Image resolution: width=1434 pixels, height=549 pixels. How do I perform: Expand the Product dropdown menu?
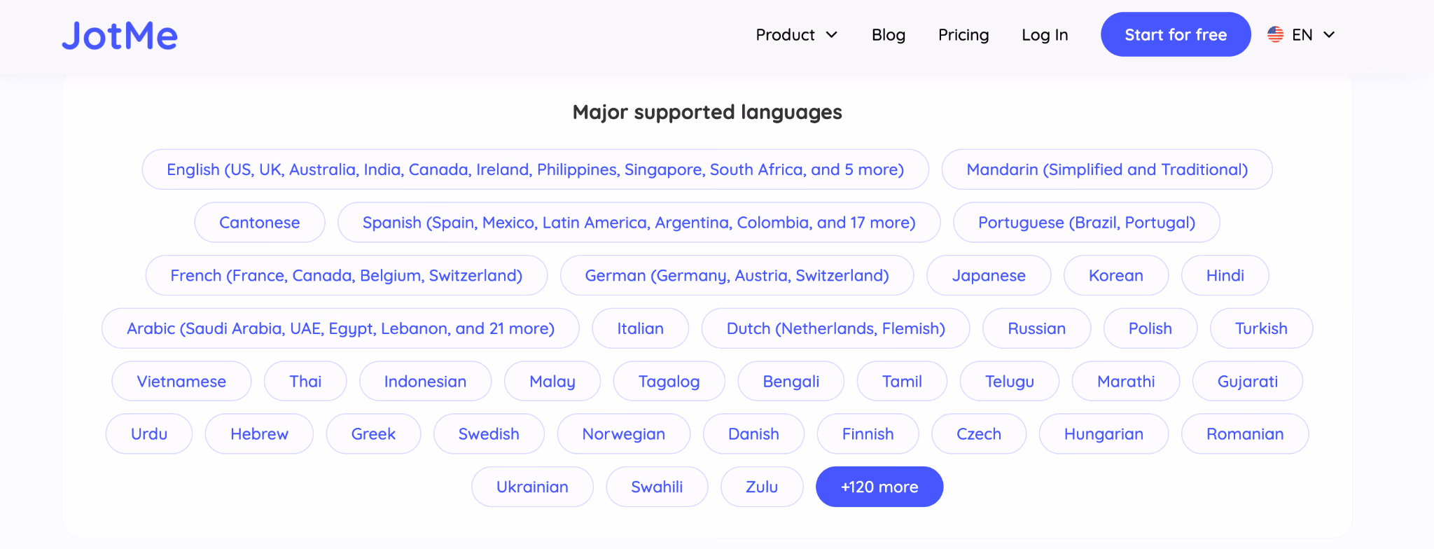pyautogui.click(x=796, y=35)
